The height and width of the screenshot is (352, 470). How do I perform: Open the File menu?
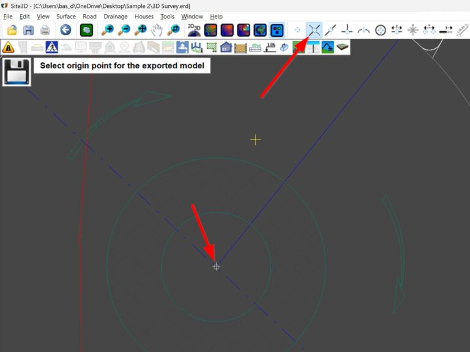click(x=8, y=16)
